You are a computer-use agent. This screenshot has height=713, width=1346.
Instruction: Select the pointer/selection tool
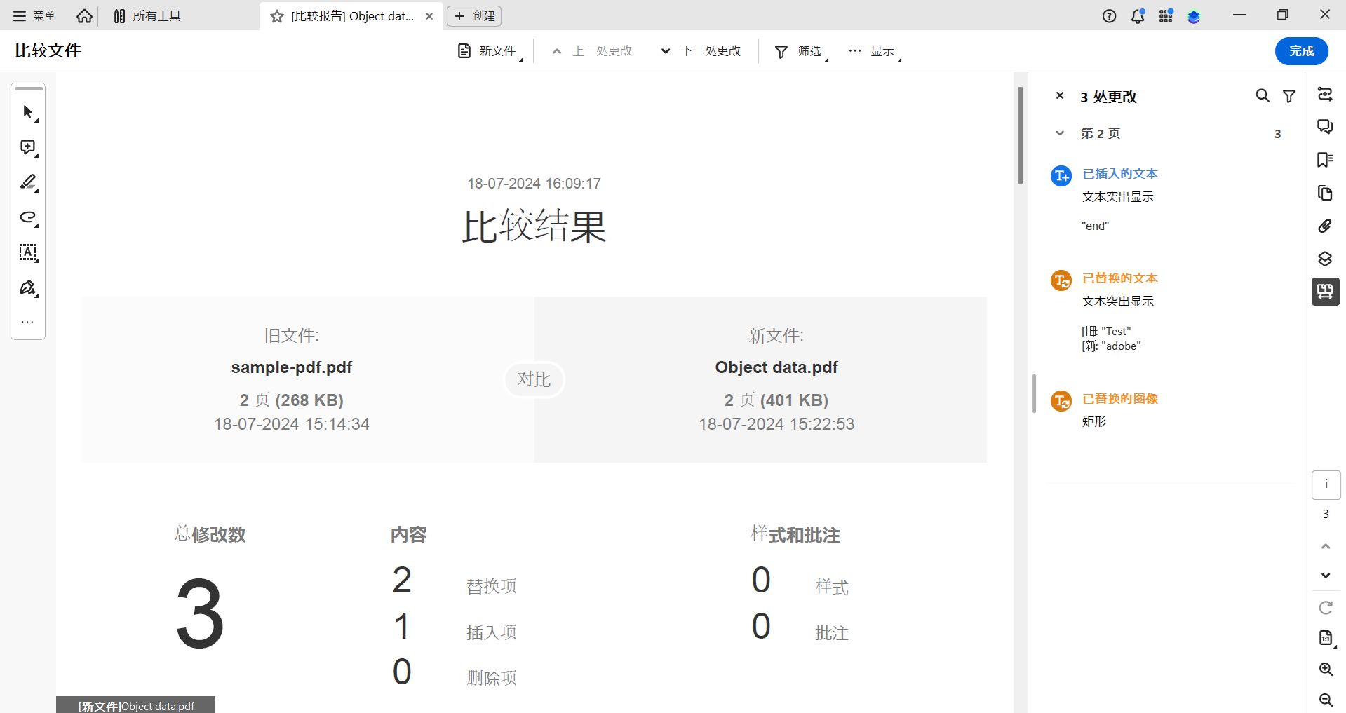(x=28, y=112)
